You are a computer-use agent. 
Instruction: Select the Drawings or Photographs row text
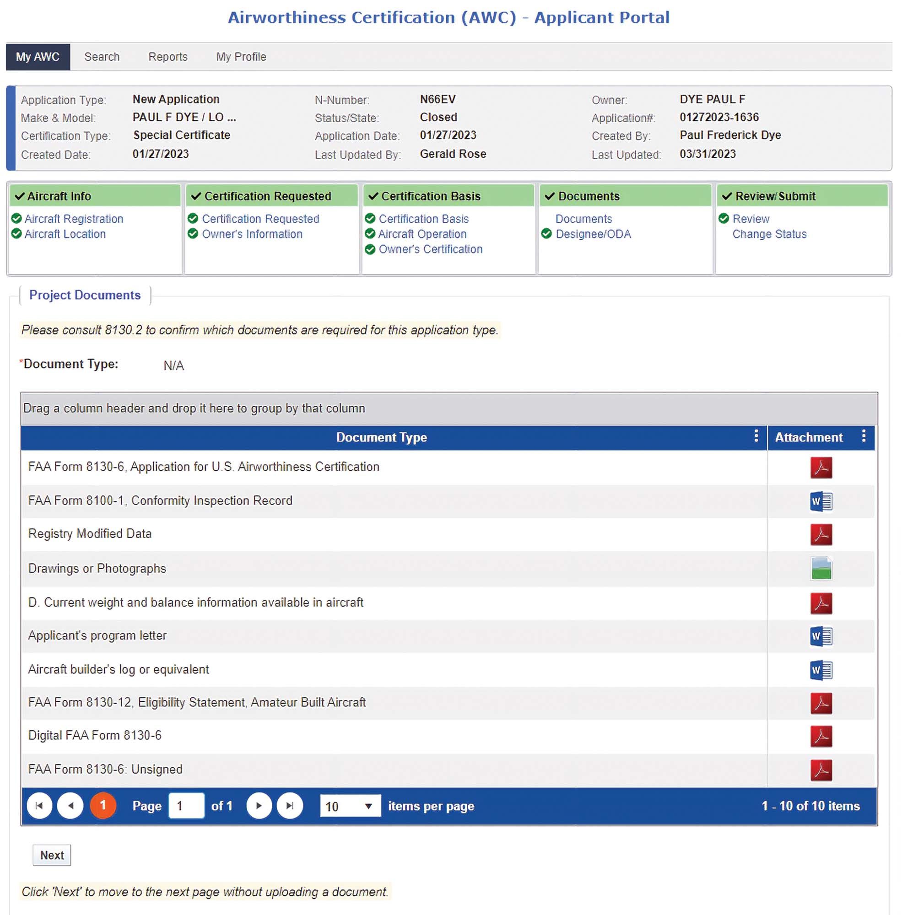pos(97,568)
